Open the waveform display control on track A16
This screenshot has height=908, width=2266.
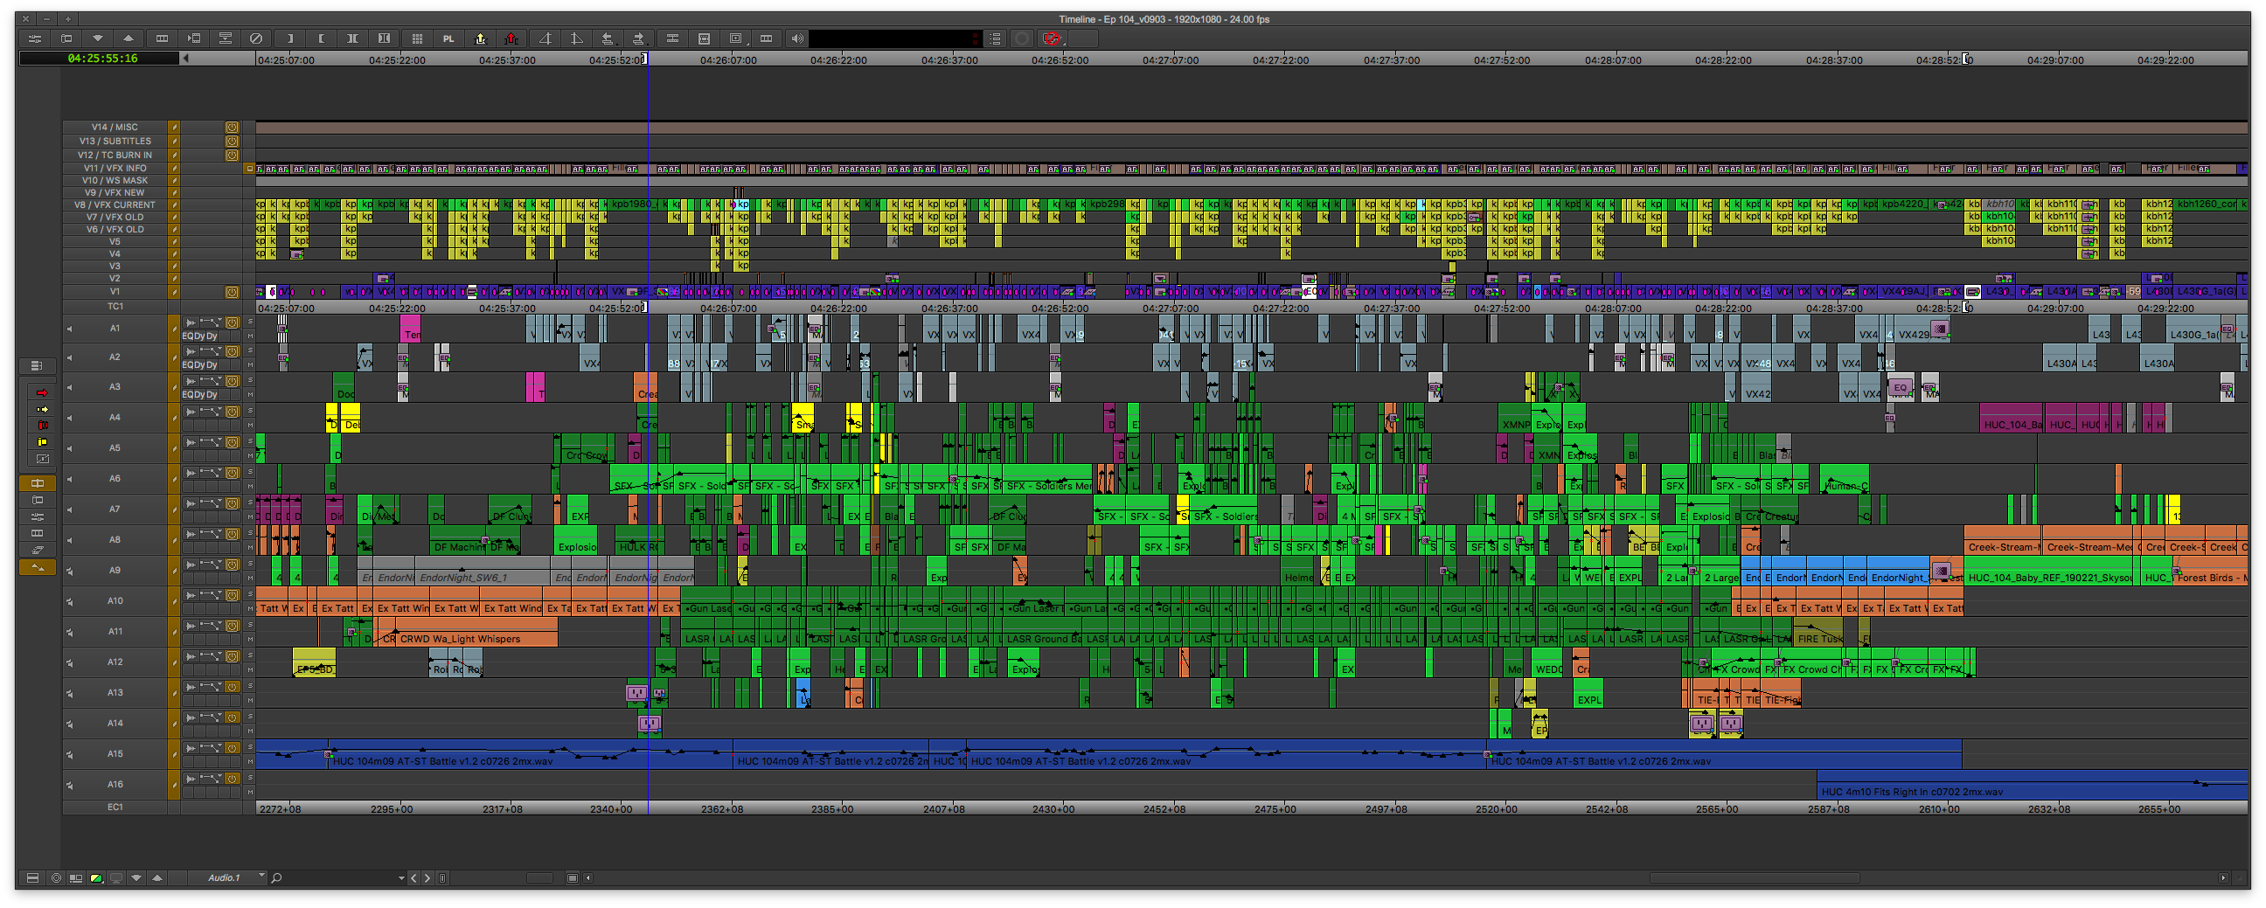pos(190,778)
